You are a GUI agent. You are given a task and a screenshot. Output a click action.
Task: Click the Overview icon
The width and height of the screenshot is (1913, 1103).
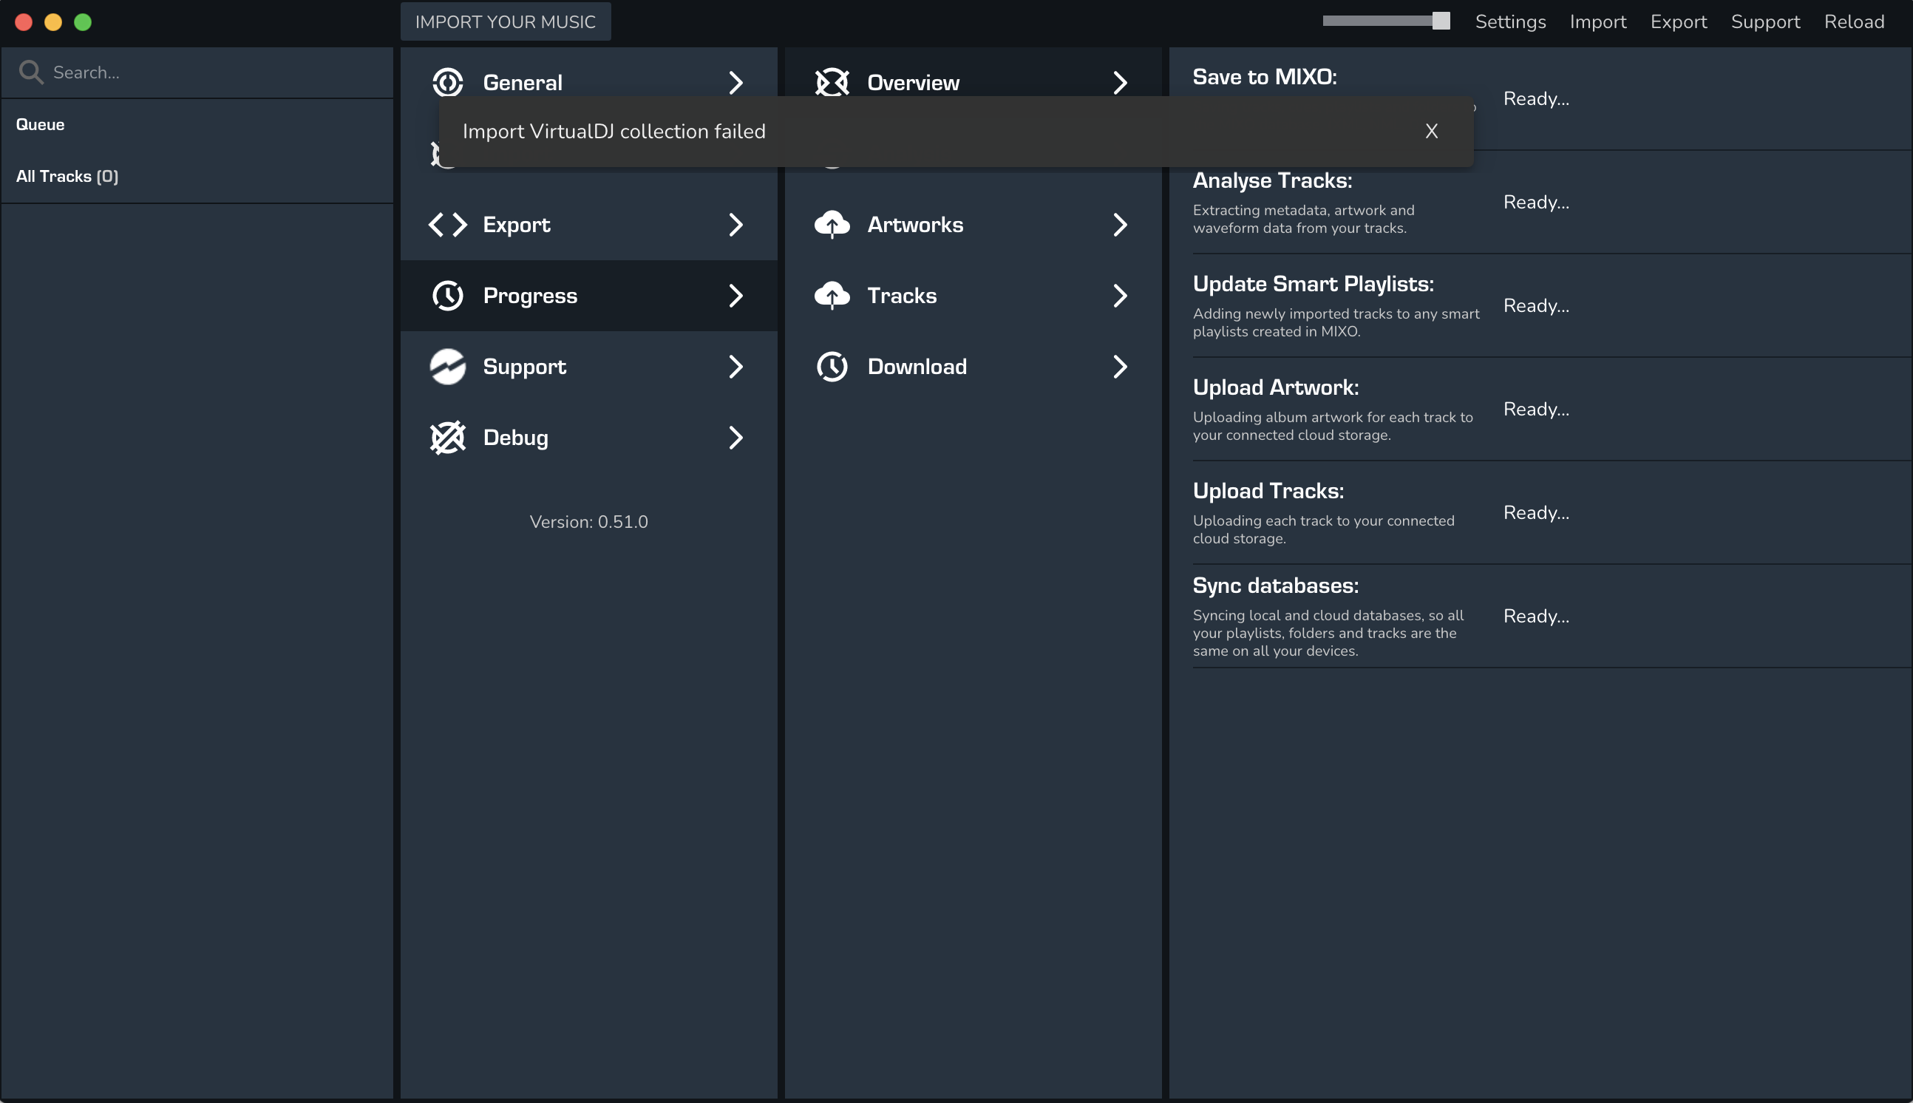point(832,82)
